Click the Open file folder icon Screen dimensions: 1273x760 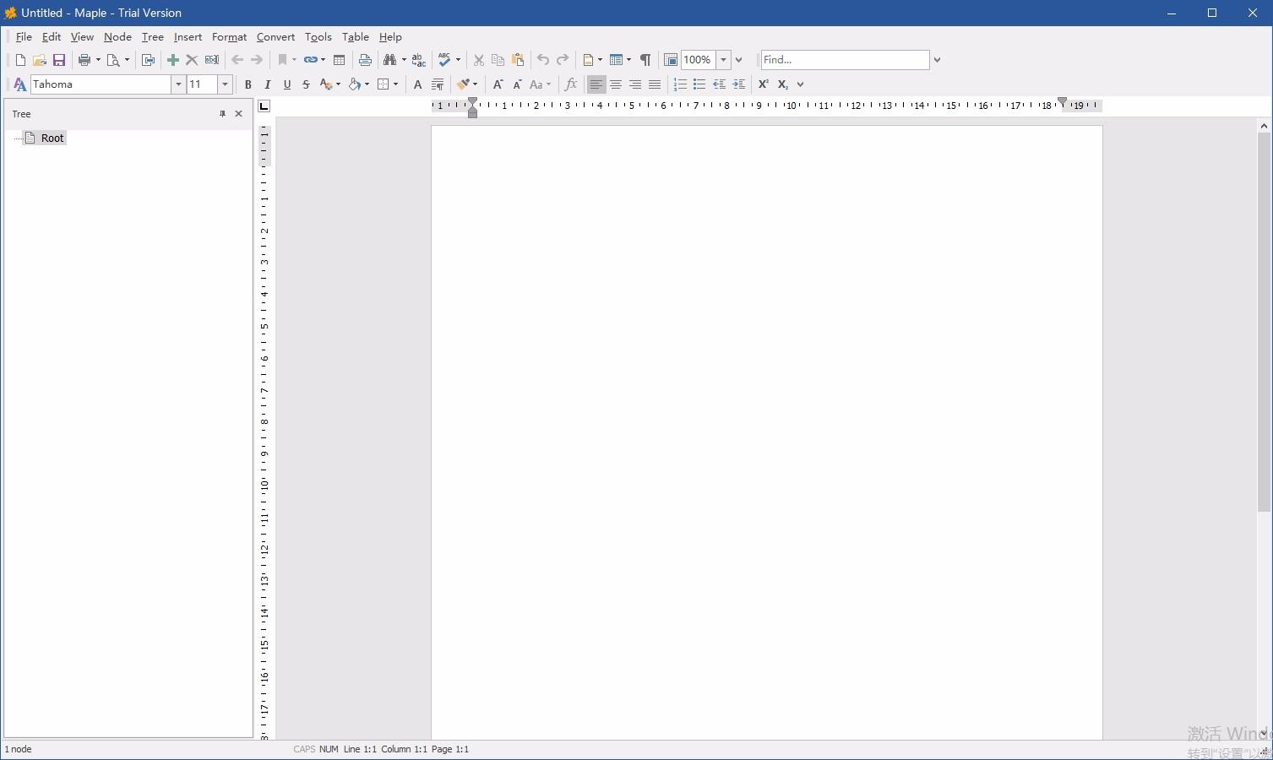pos(40,60)
